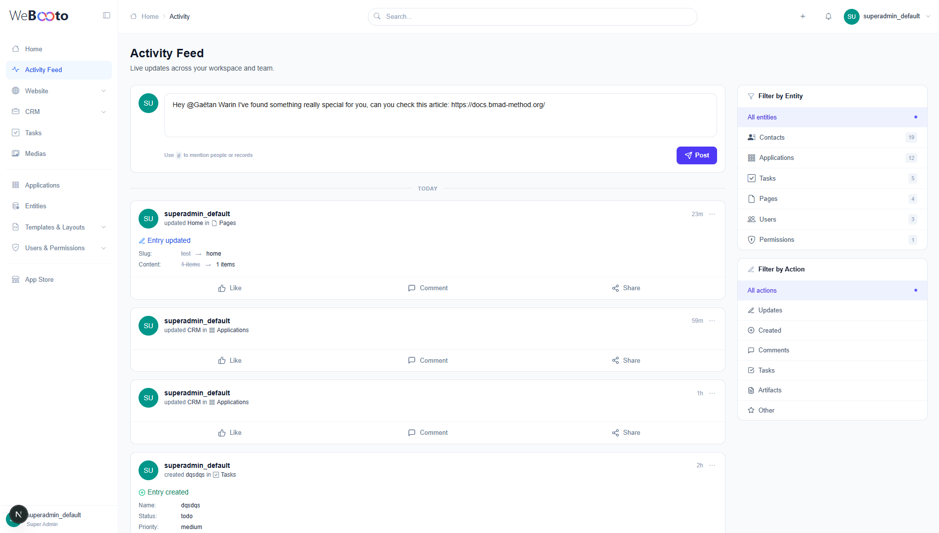
Task: Open the Entities icon in sidebar
Action: pyautogui.click(x=15, y=206)
